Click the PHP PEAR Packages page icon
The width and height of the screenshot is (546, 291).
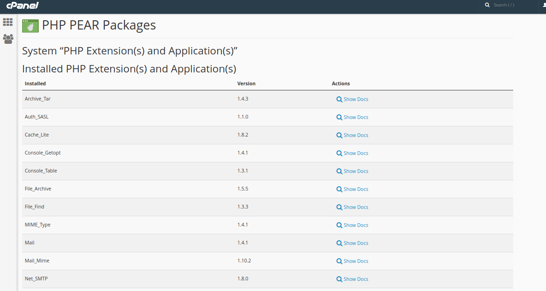pyautogui.click(x=30, y=25)
